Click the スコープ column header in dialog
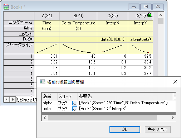Screen dimensions: 181x138 click(x=68, y=96)
